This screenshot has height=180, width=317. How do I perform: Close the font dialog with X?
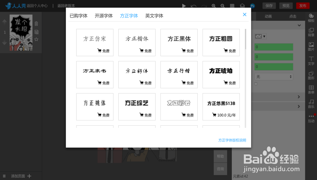[x=245, y=15]
